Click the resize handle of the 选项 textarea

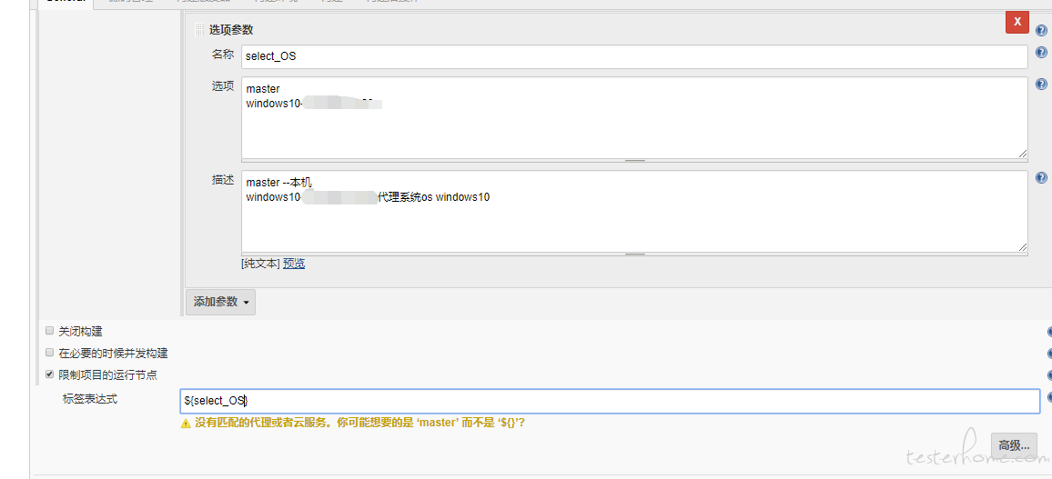pyautogui.click(x=1023, y=155)
